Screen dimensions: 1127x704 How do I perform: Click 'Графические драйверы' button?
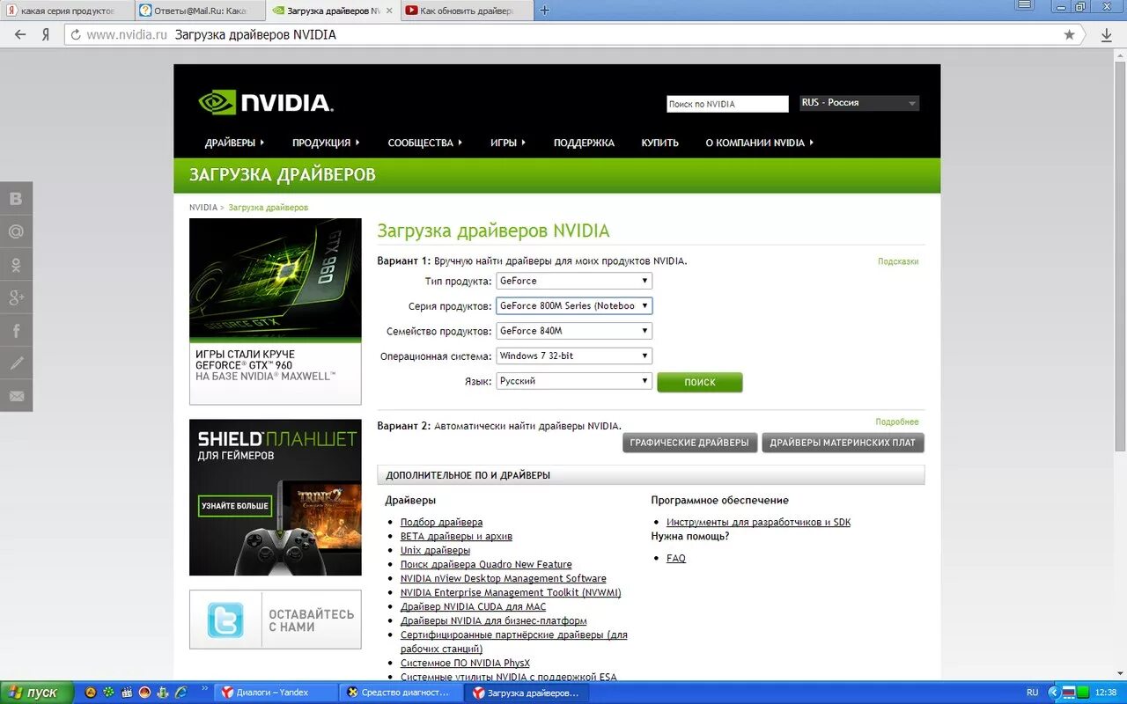tap(689, 443)
